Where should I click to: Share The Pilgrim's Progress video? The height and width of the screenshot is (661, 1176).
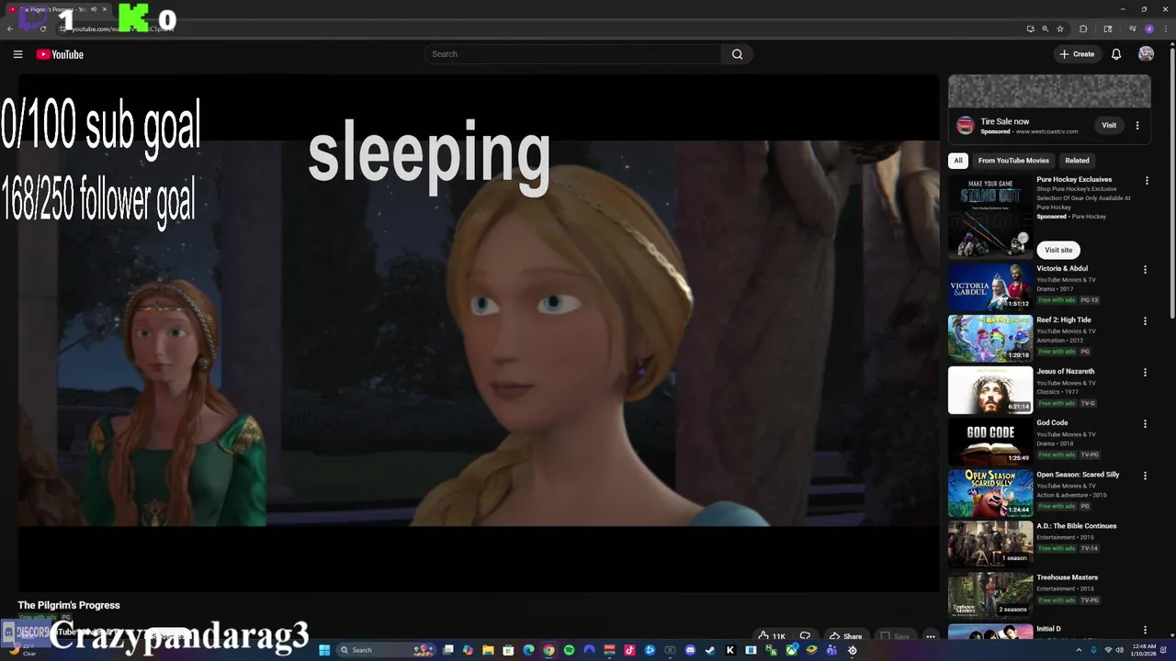coord(845,635)
